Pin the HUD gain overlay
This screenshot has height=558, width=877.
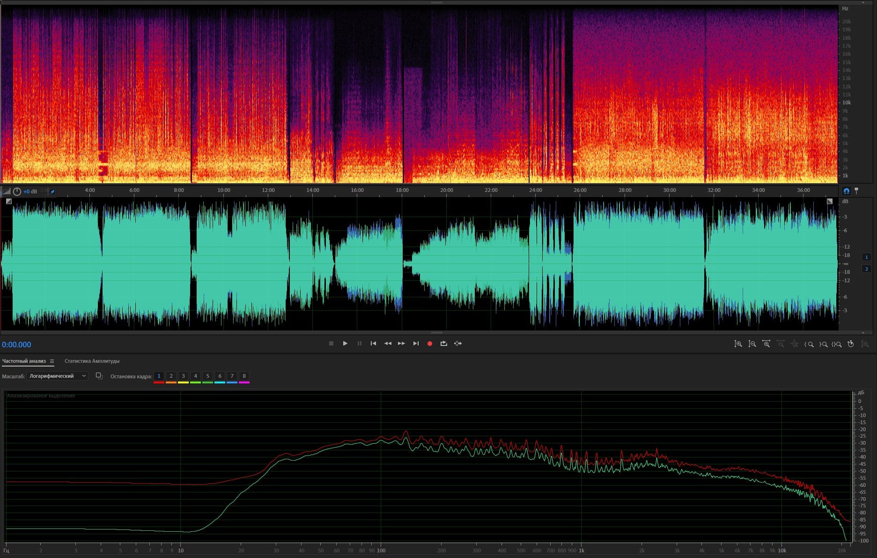point(52,191)
